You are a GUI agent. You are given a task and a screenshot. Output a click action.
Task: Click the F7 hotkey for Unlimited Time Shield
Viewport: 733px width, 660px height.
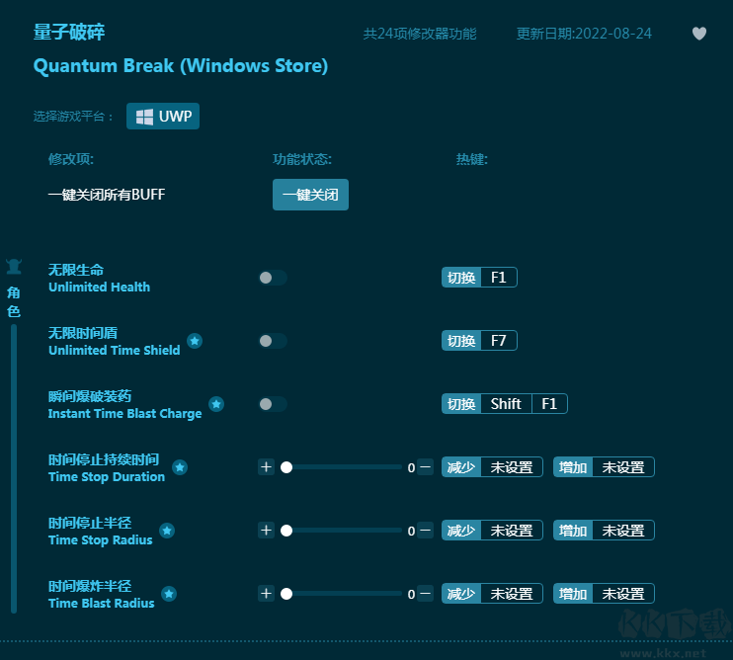click(x=499, y=341)
